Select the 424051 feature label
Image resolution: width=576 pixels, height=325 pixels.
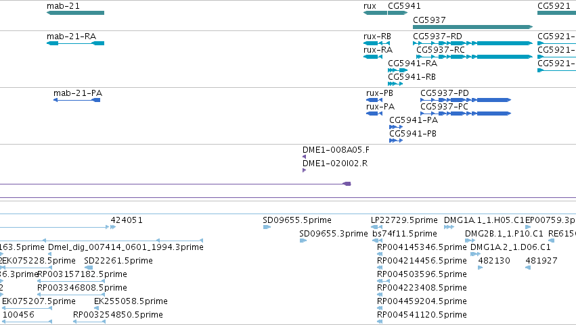pos(127,220)
